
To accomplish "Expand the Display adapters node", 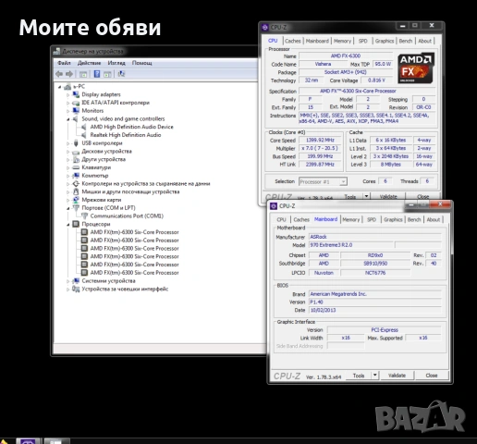I will pyautogui.click(x=67, y=95).
